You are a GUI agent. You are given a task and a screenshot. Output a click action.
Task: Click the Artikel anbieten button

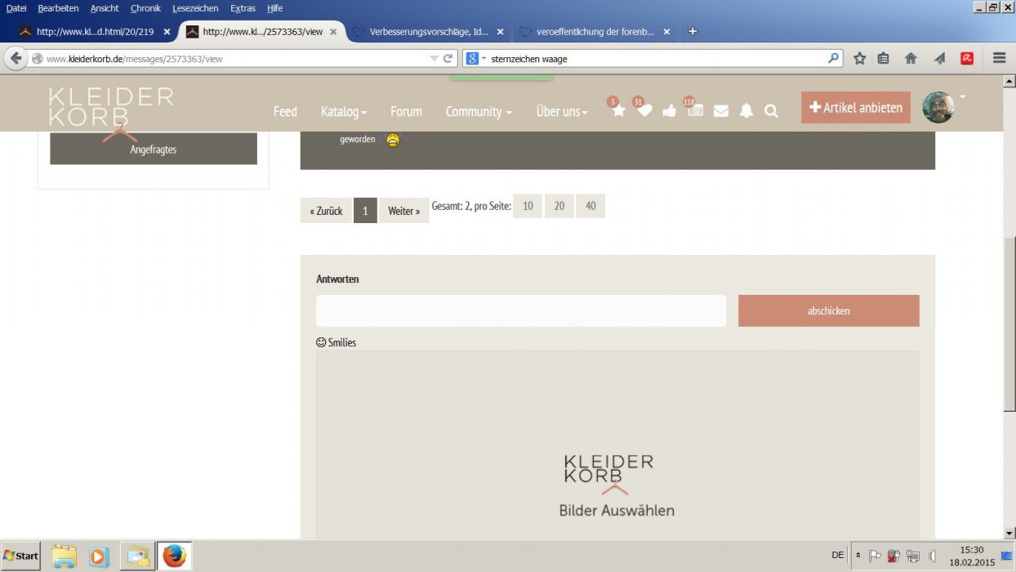point(855,108)
